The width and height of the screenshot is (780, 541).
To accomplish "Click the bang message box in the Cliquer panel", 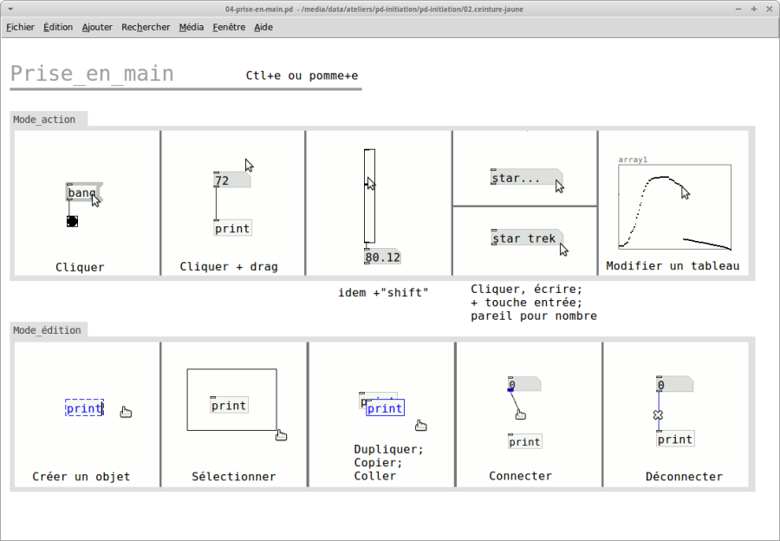I will click(x=81, y=192).
